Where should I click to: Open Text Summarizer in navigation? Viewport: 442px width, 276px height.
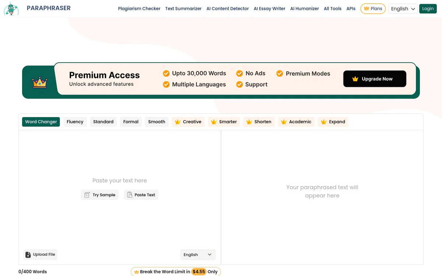(183, 8)
